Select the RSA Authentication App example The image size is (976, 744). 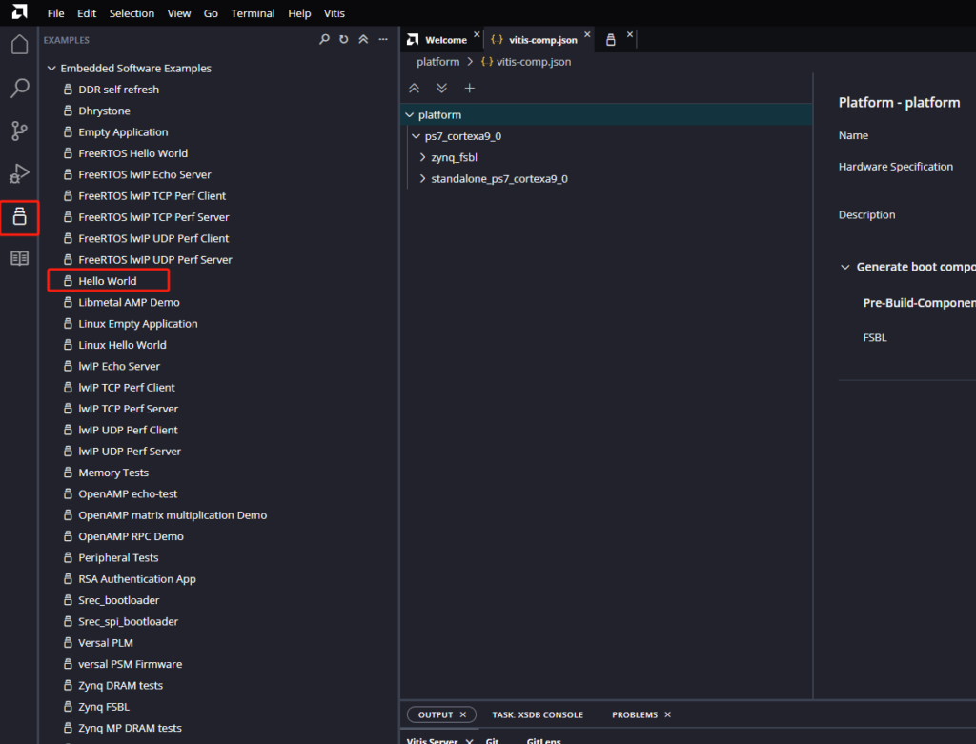pyautogui.click(x=137, y=579)
